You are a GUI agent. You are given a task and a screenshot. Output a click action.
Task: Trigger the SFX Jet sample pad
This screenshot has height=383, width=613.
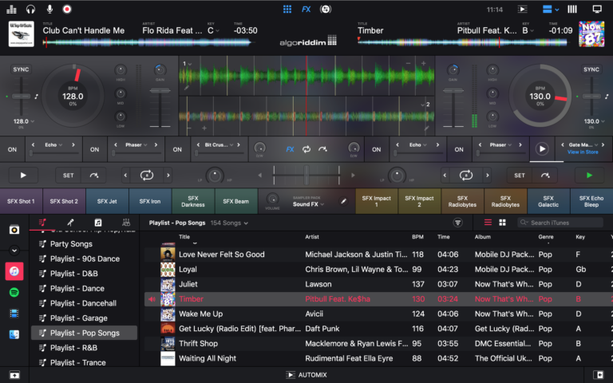[x=107, y=201]
